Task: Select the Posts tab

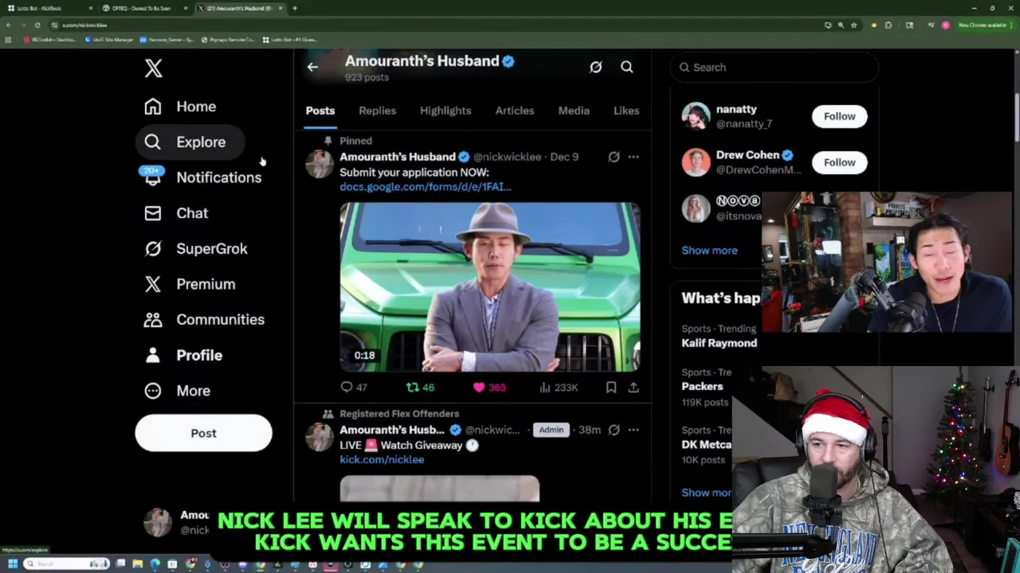Action: coord(320,111)
